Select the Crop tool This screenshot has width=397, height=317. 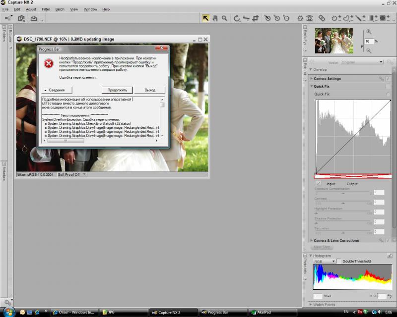pos(256,18)
